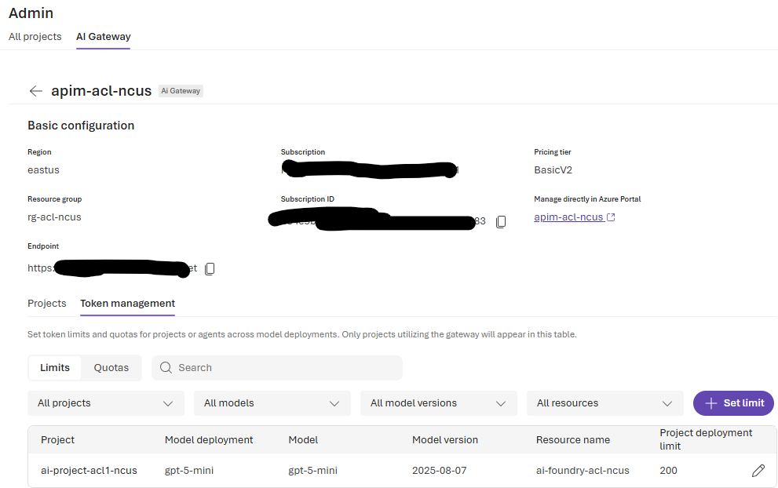Screen dimensions: 778x488
Task: Click the Basic configuration heading
Action: [81, 126]
